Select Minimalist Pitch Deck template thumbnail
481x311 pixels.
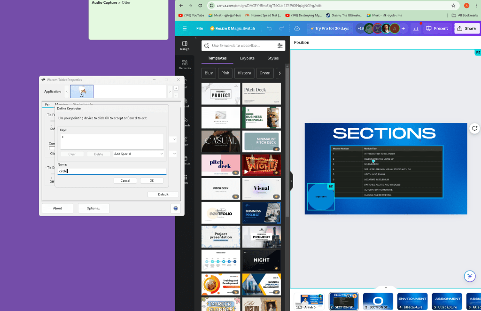[261, 141]
